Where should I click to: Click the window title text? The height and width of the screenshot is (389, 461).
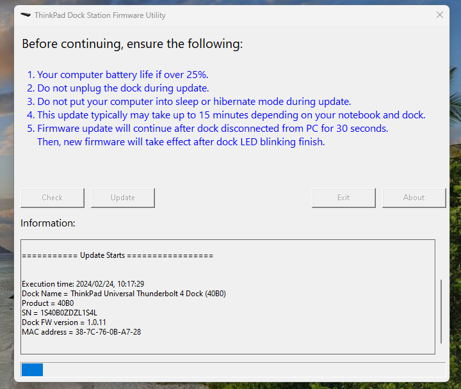100,15
